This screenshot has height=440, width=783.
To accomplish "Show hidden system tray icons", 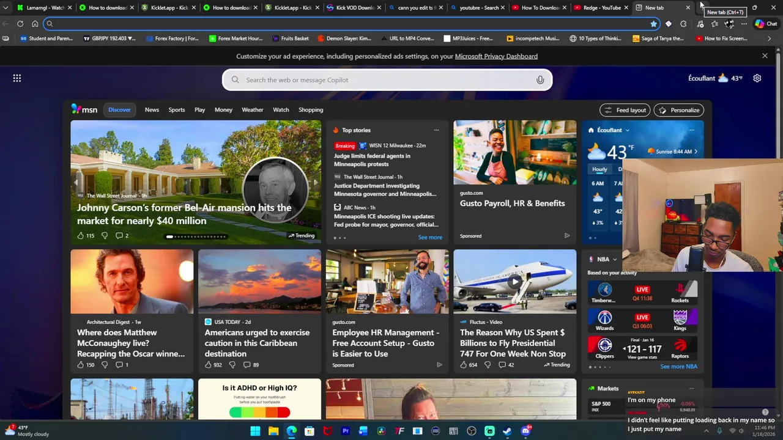I will [706, 431].
